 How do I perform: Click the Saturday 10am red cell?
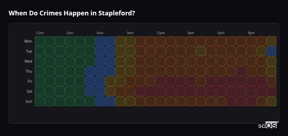point(140,91)
